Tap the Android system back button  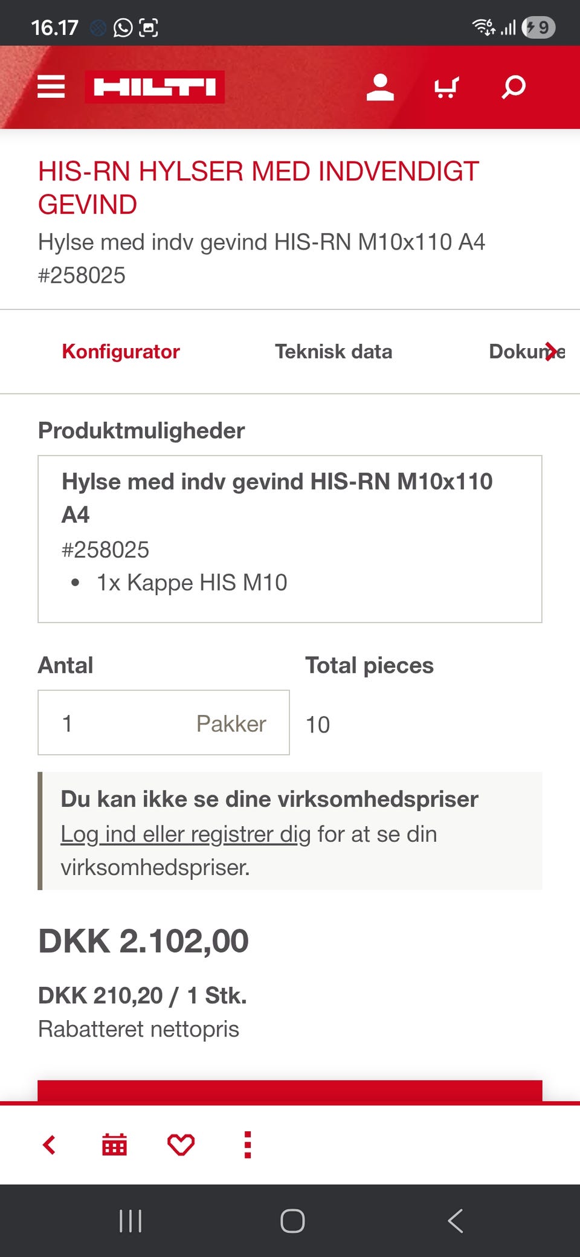tap(456, 1221)
